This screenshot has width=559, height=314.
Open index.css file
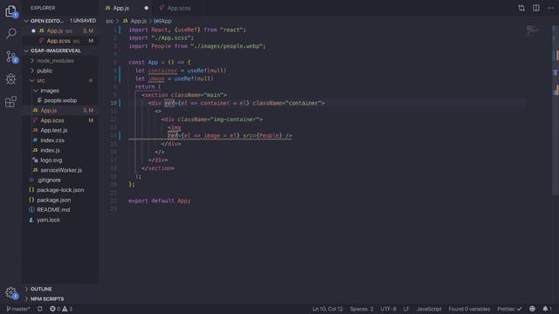click(52, 140)
